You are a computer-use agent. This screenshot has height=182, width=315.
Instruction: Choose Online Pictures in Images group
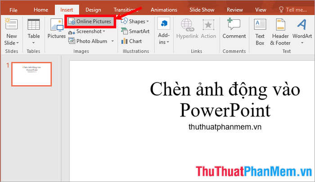coord(90,21)
